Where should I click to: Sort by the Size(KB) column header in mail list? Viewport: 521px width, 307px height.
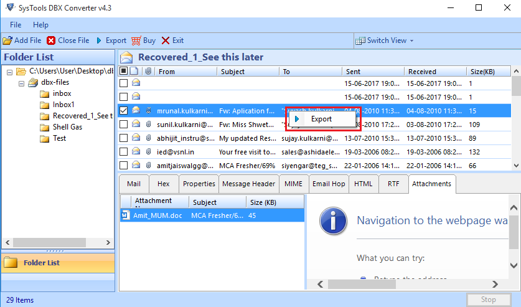click(489, 72)
